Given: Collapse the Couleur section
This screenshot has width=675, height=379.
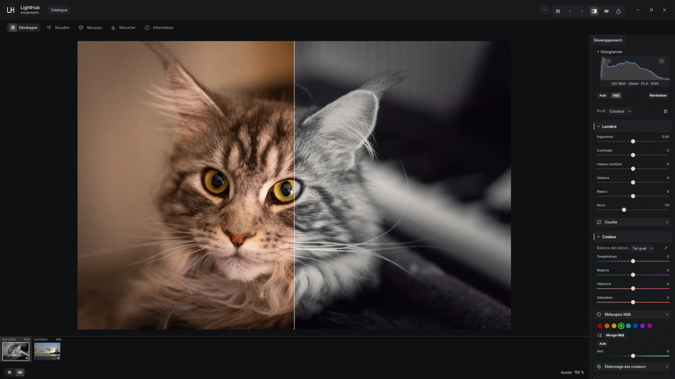Looking at the screenshot, I should [x=599, y=237].
